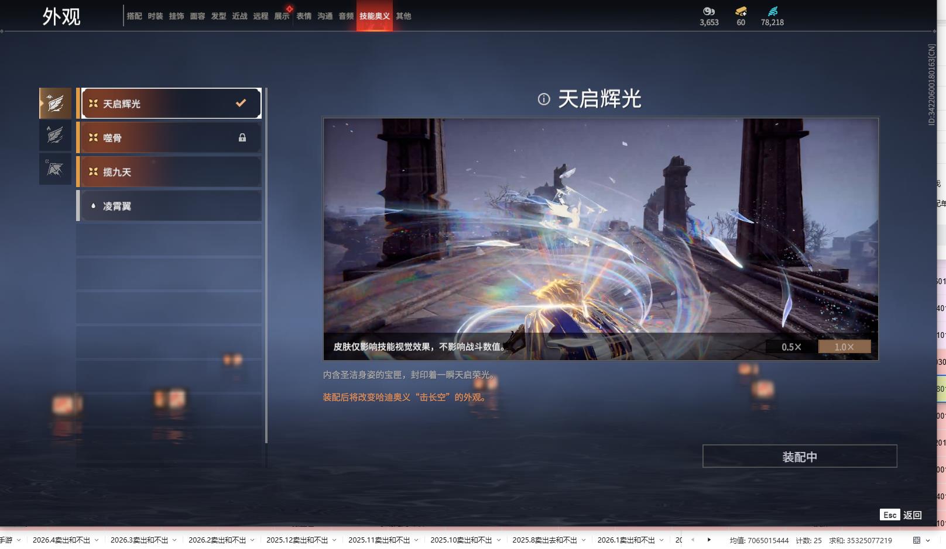Click the 装配中 button
Image resolution: width=946 pixels, height=549 pixels.
tap(798, 457)
